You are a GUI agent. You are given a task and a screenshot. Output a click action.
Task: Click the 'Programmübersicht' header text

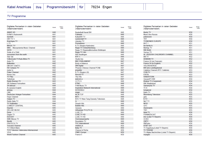[61, 7]
